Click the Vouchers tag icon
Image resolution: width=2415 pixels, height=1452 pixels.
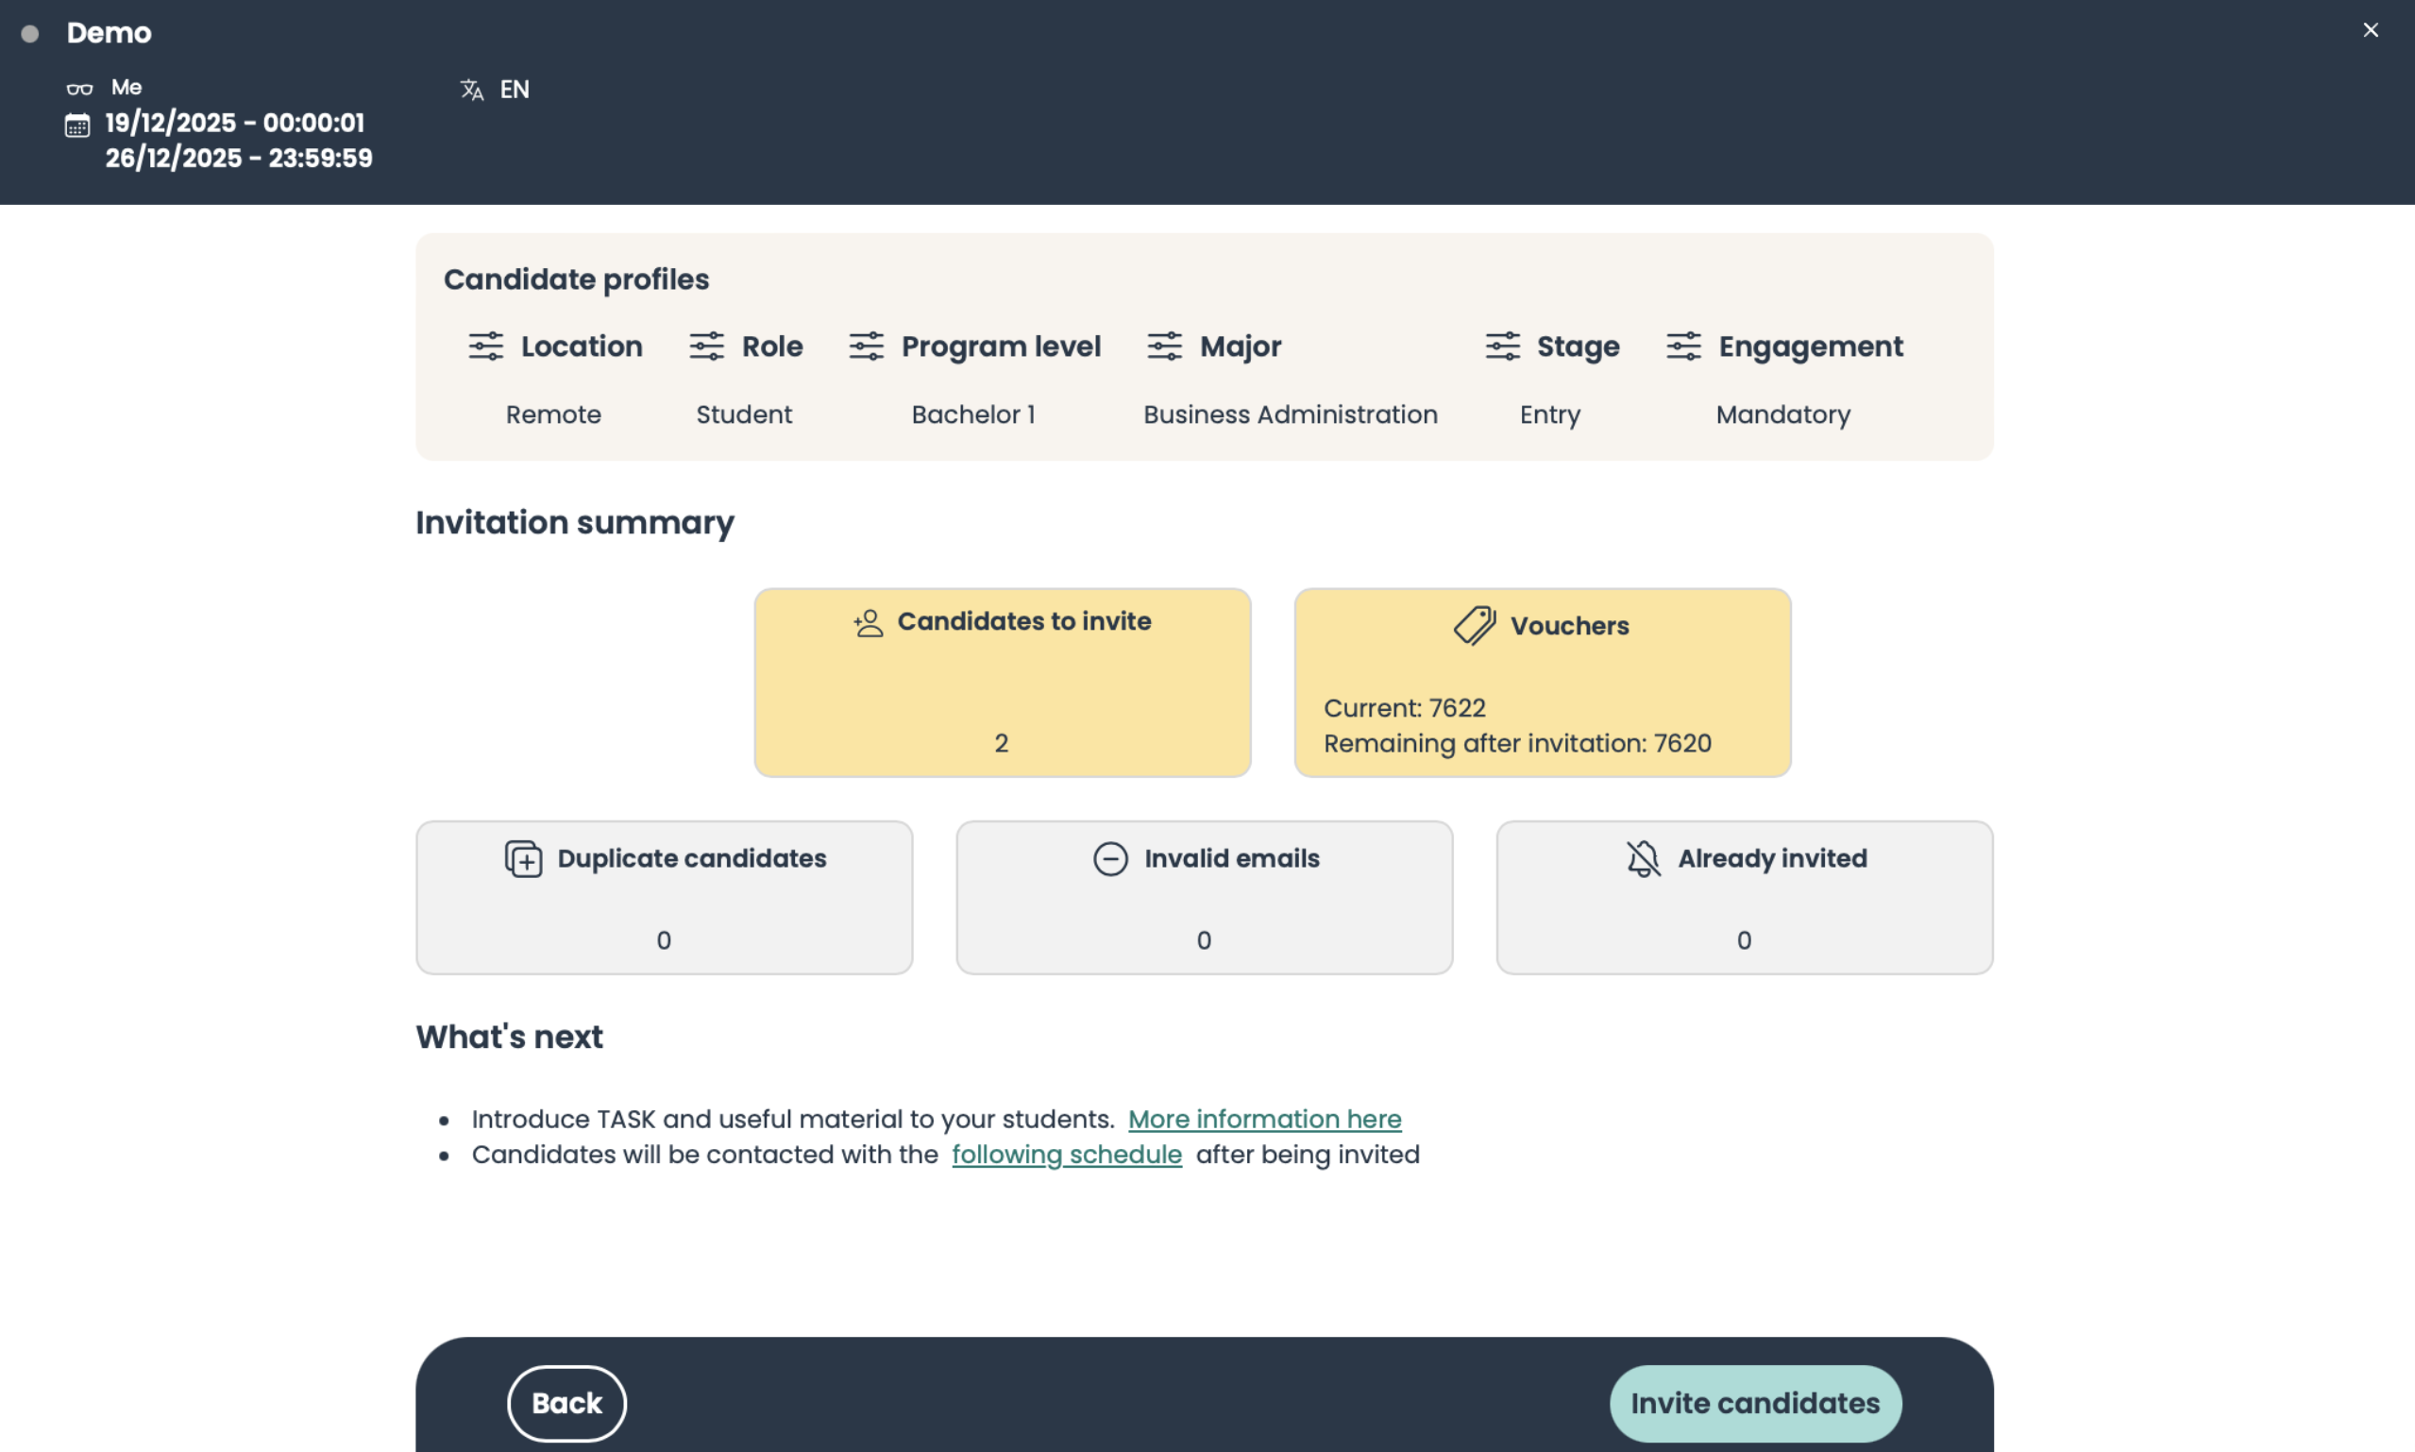pyautogui.click(x=1474, y=625)
